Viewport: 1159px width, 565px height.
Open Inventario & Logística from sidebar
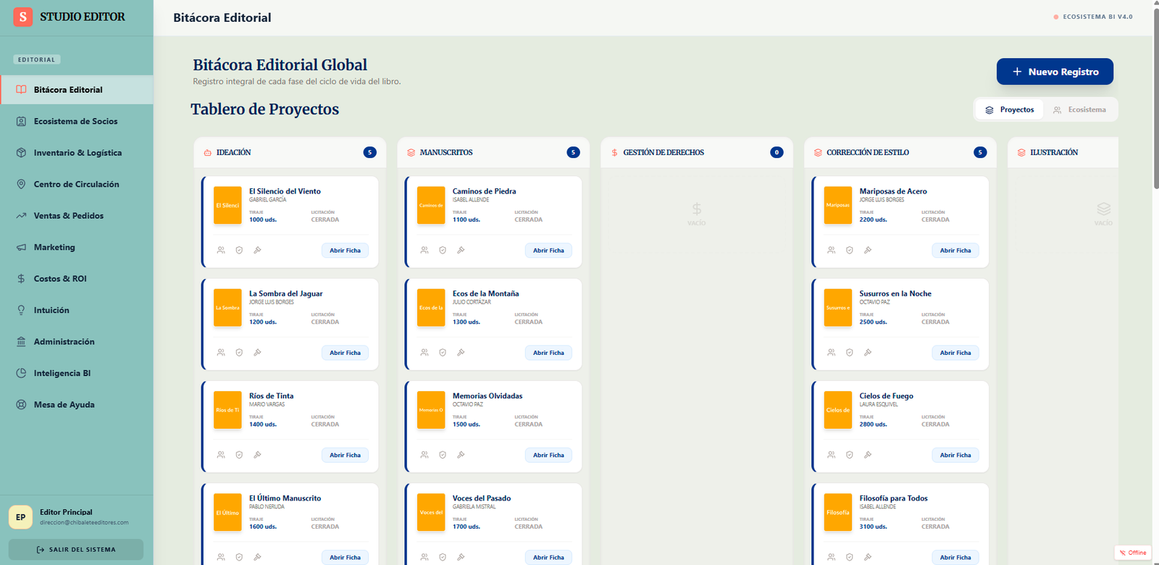78,153
